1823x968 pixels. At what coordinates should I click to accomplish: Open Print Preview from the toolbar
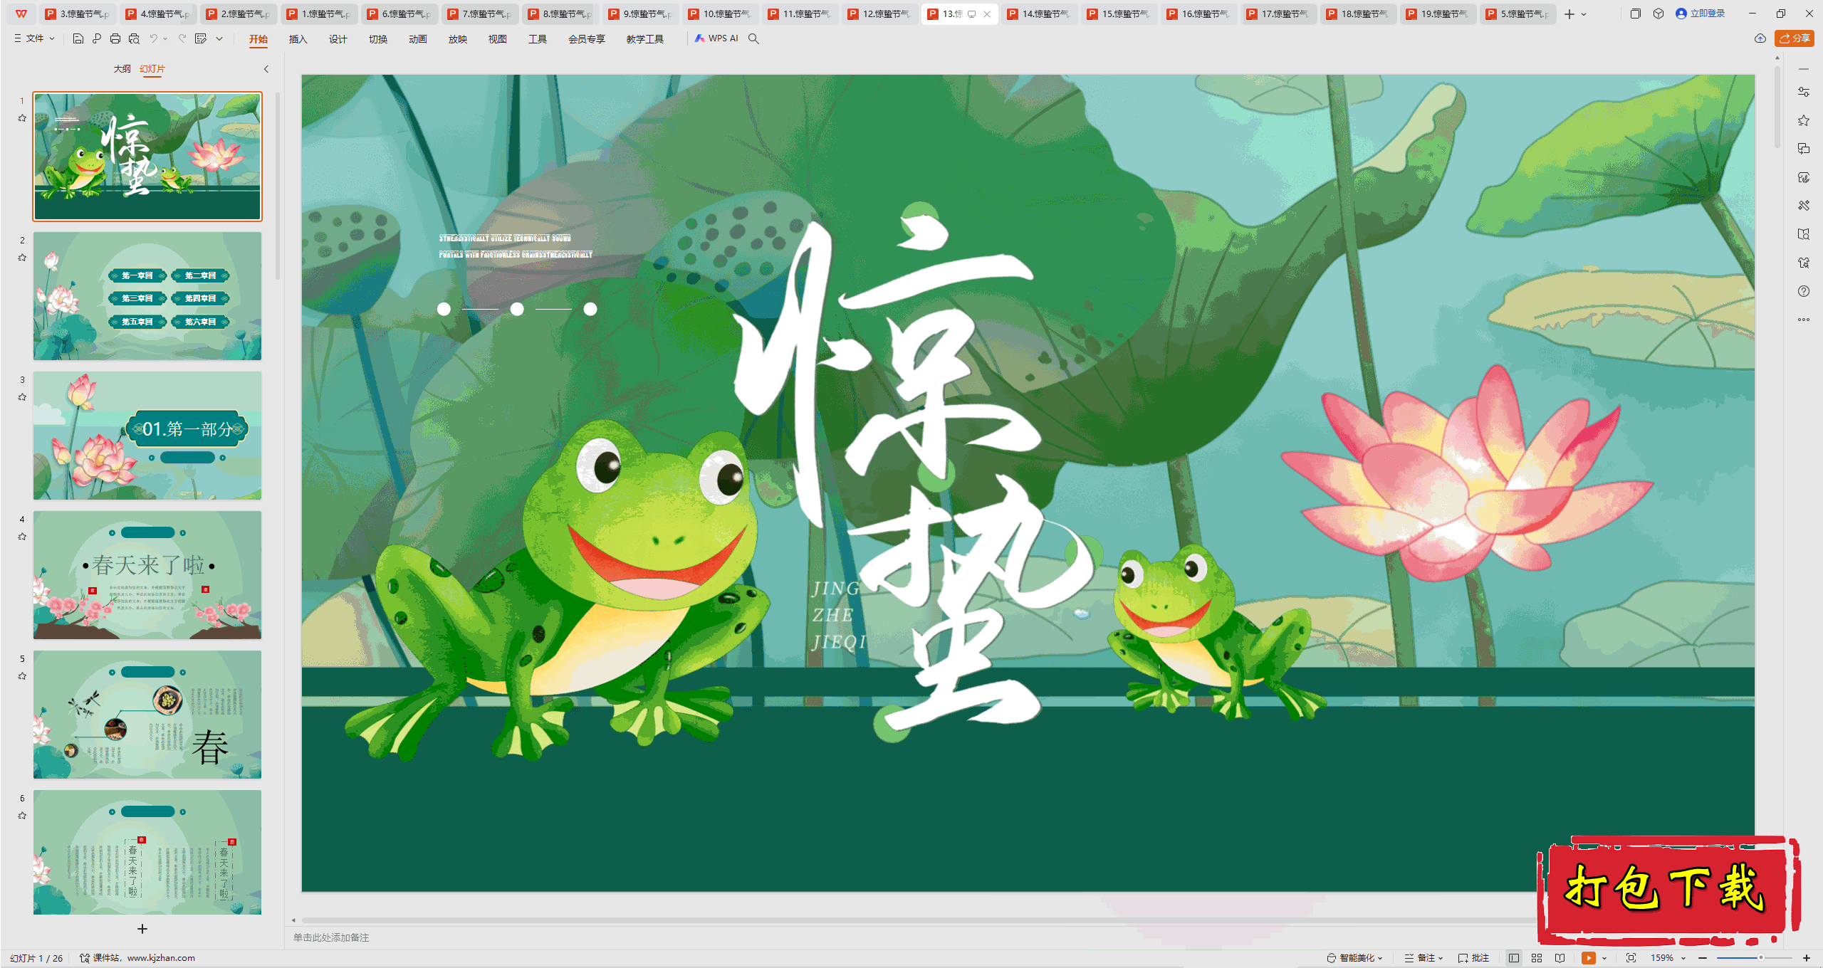(134, 38)
